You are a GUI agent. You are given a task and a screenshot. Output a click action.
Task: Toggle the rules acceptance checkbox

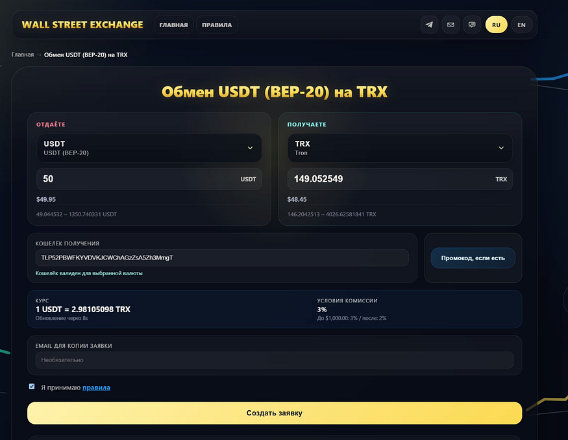tap(32, 386)
